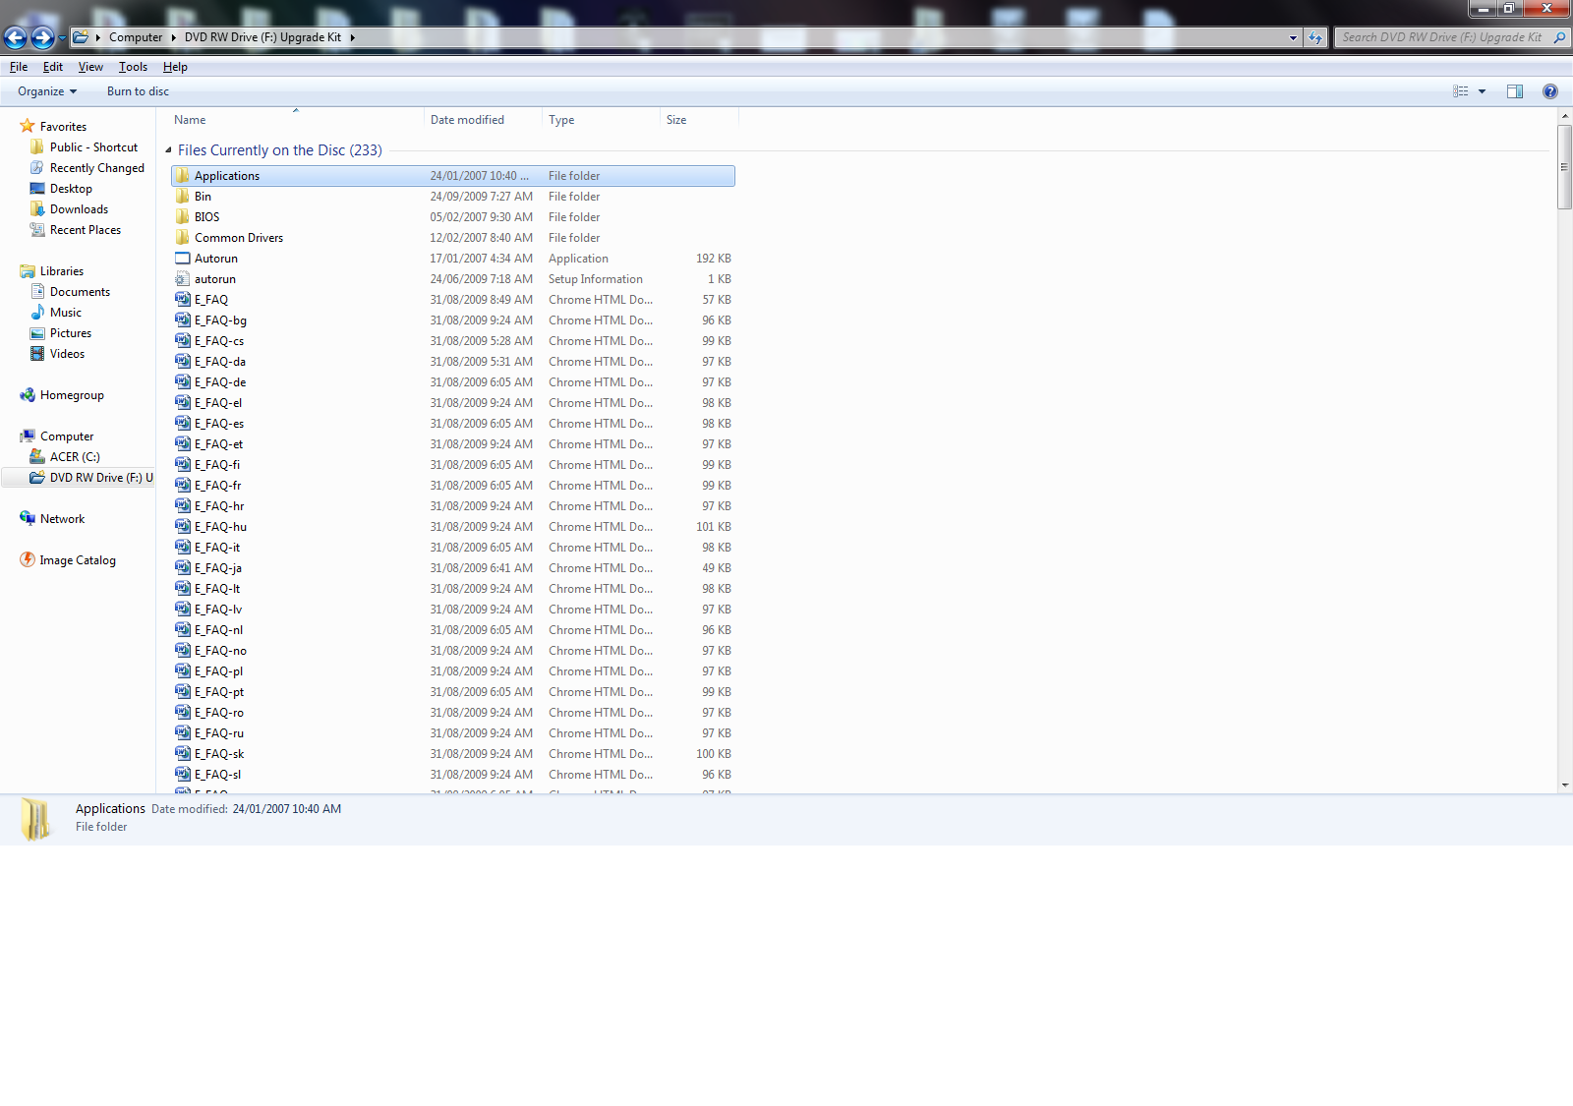Click the refresh icon beside address bar
Screen dimensions: 1573x1106
tap(1315, 37)
